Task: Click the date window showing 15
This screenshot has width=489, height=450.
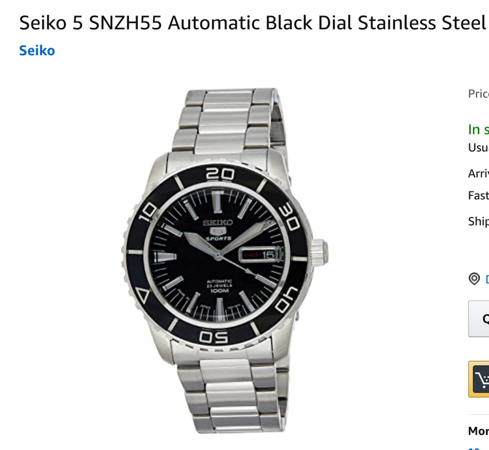Action: (x=268, y=255)
